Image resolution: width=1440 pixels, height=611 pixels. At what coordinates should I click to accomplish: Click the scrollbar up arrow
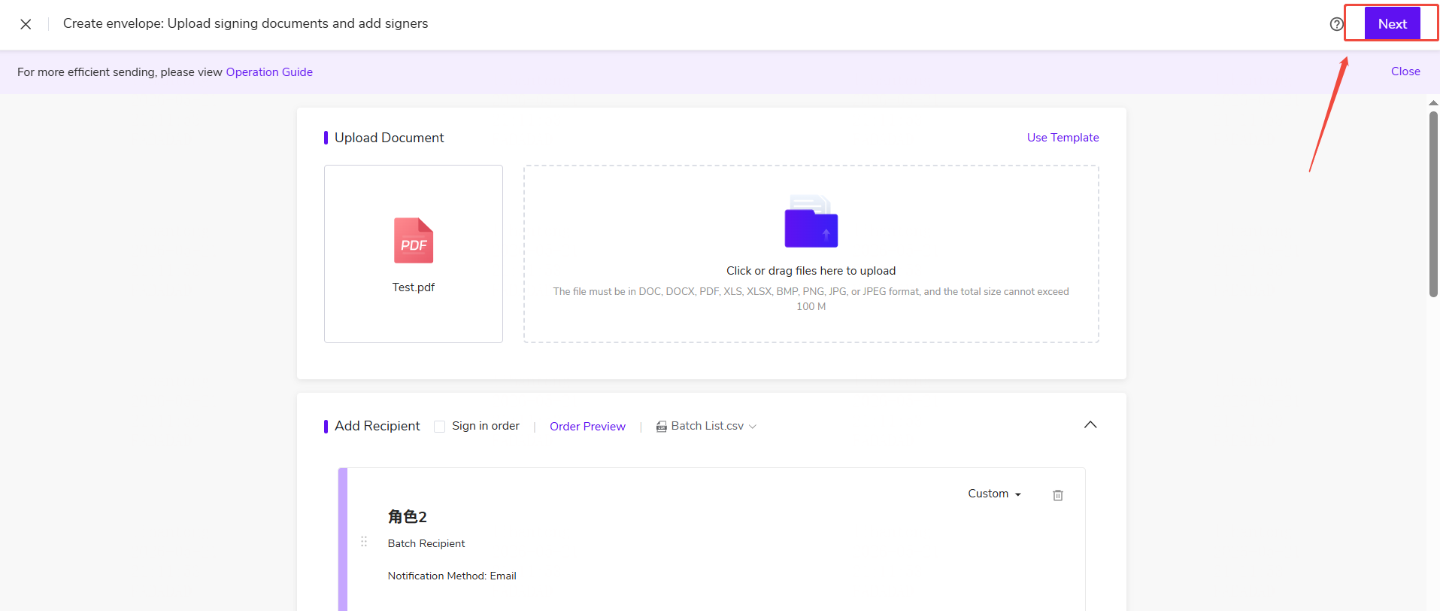coord(1433,103)
